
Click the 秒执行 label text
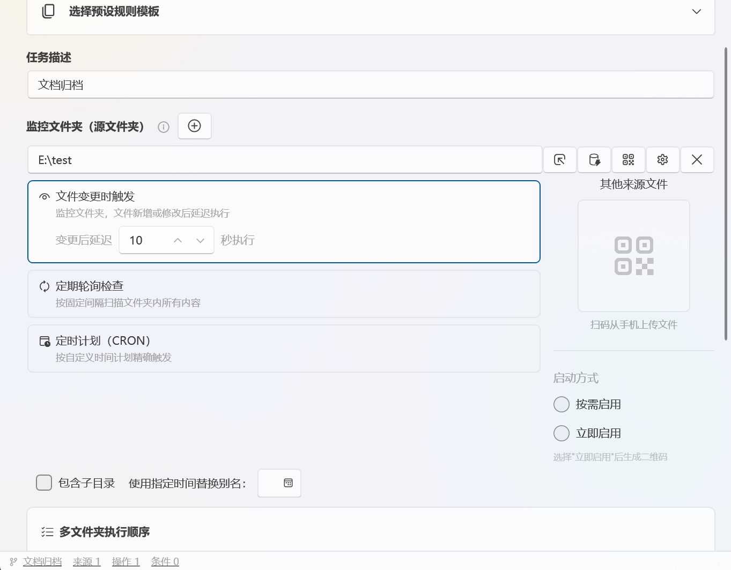pos(238,240)
